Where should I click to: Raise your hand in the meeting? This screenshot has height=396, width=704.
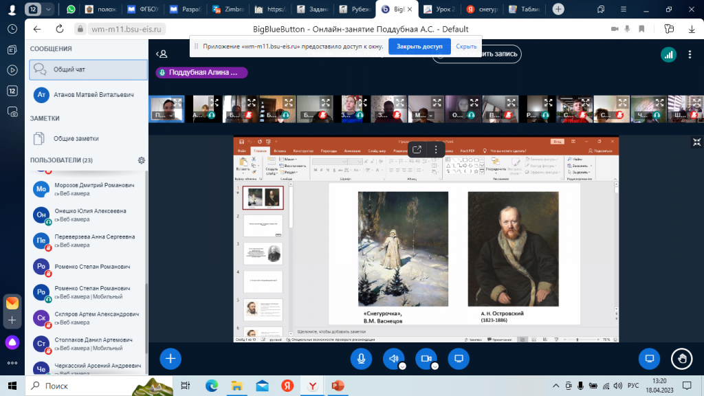682,359
